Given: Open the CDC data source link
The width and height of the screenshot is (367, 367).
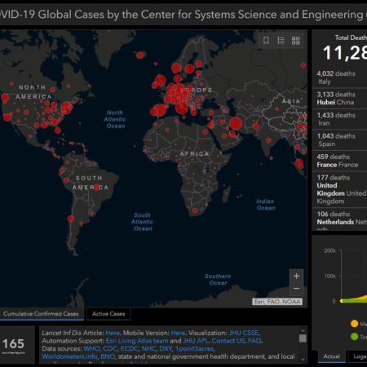Looking at the screenshot, I should tap(109, 348).
